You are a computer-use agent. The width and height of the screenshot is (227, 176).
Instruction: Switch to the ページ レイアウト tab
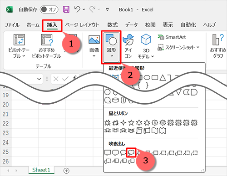click(x=82, y=25)
